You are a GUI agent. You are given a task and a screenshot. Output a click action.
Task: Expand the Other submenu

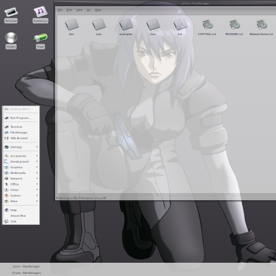point(21,190)
